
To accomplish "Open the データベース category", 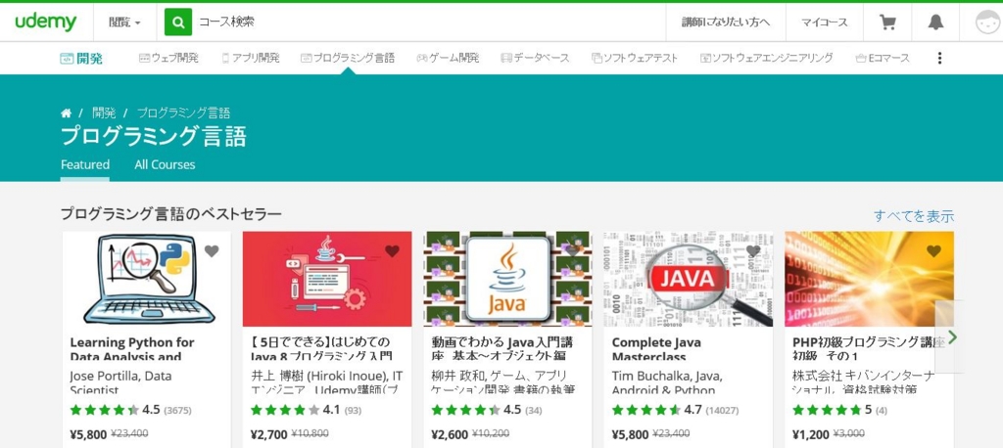I will coord(535,58).
